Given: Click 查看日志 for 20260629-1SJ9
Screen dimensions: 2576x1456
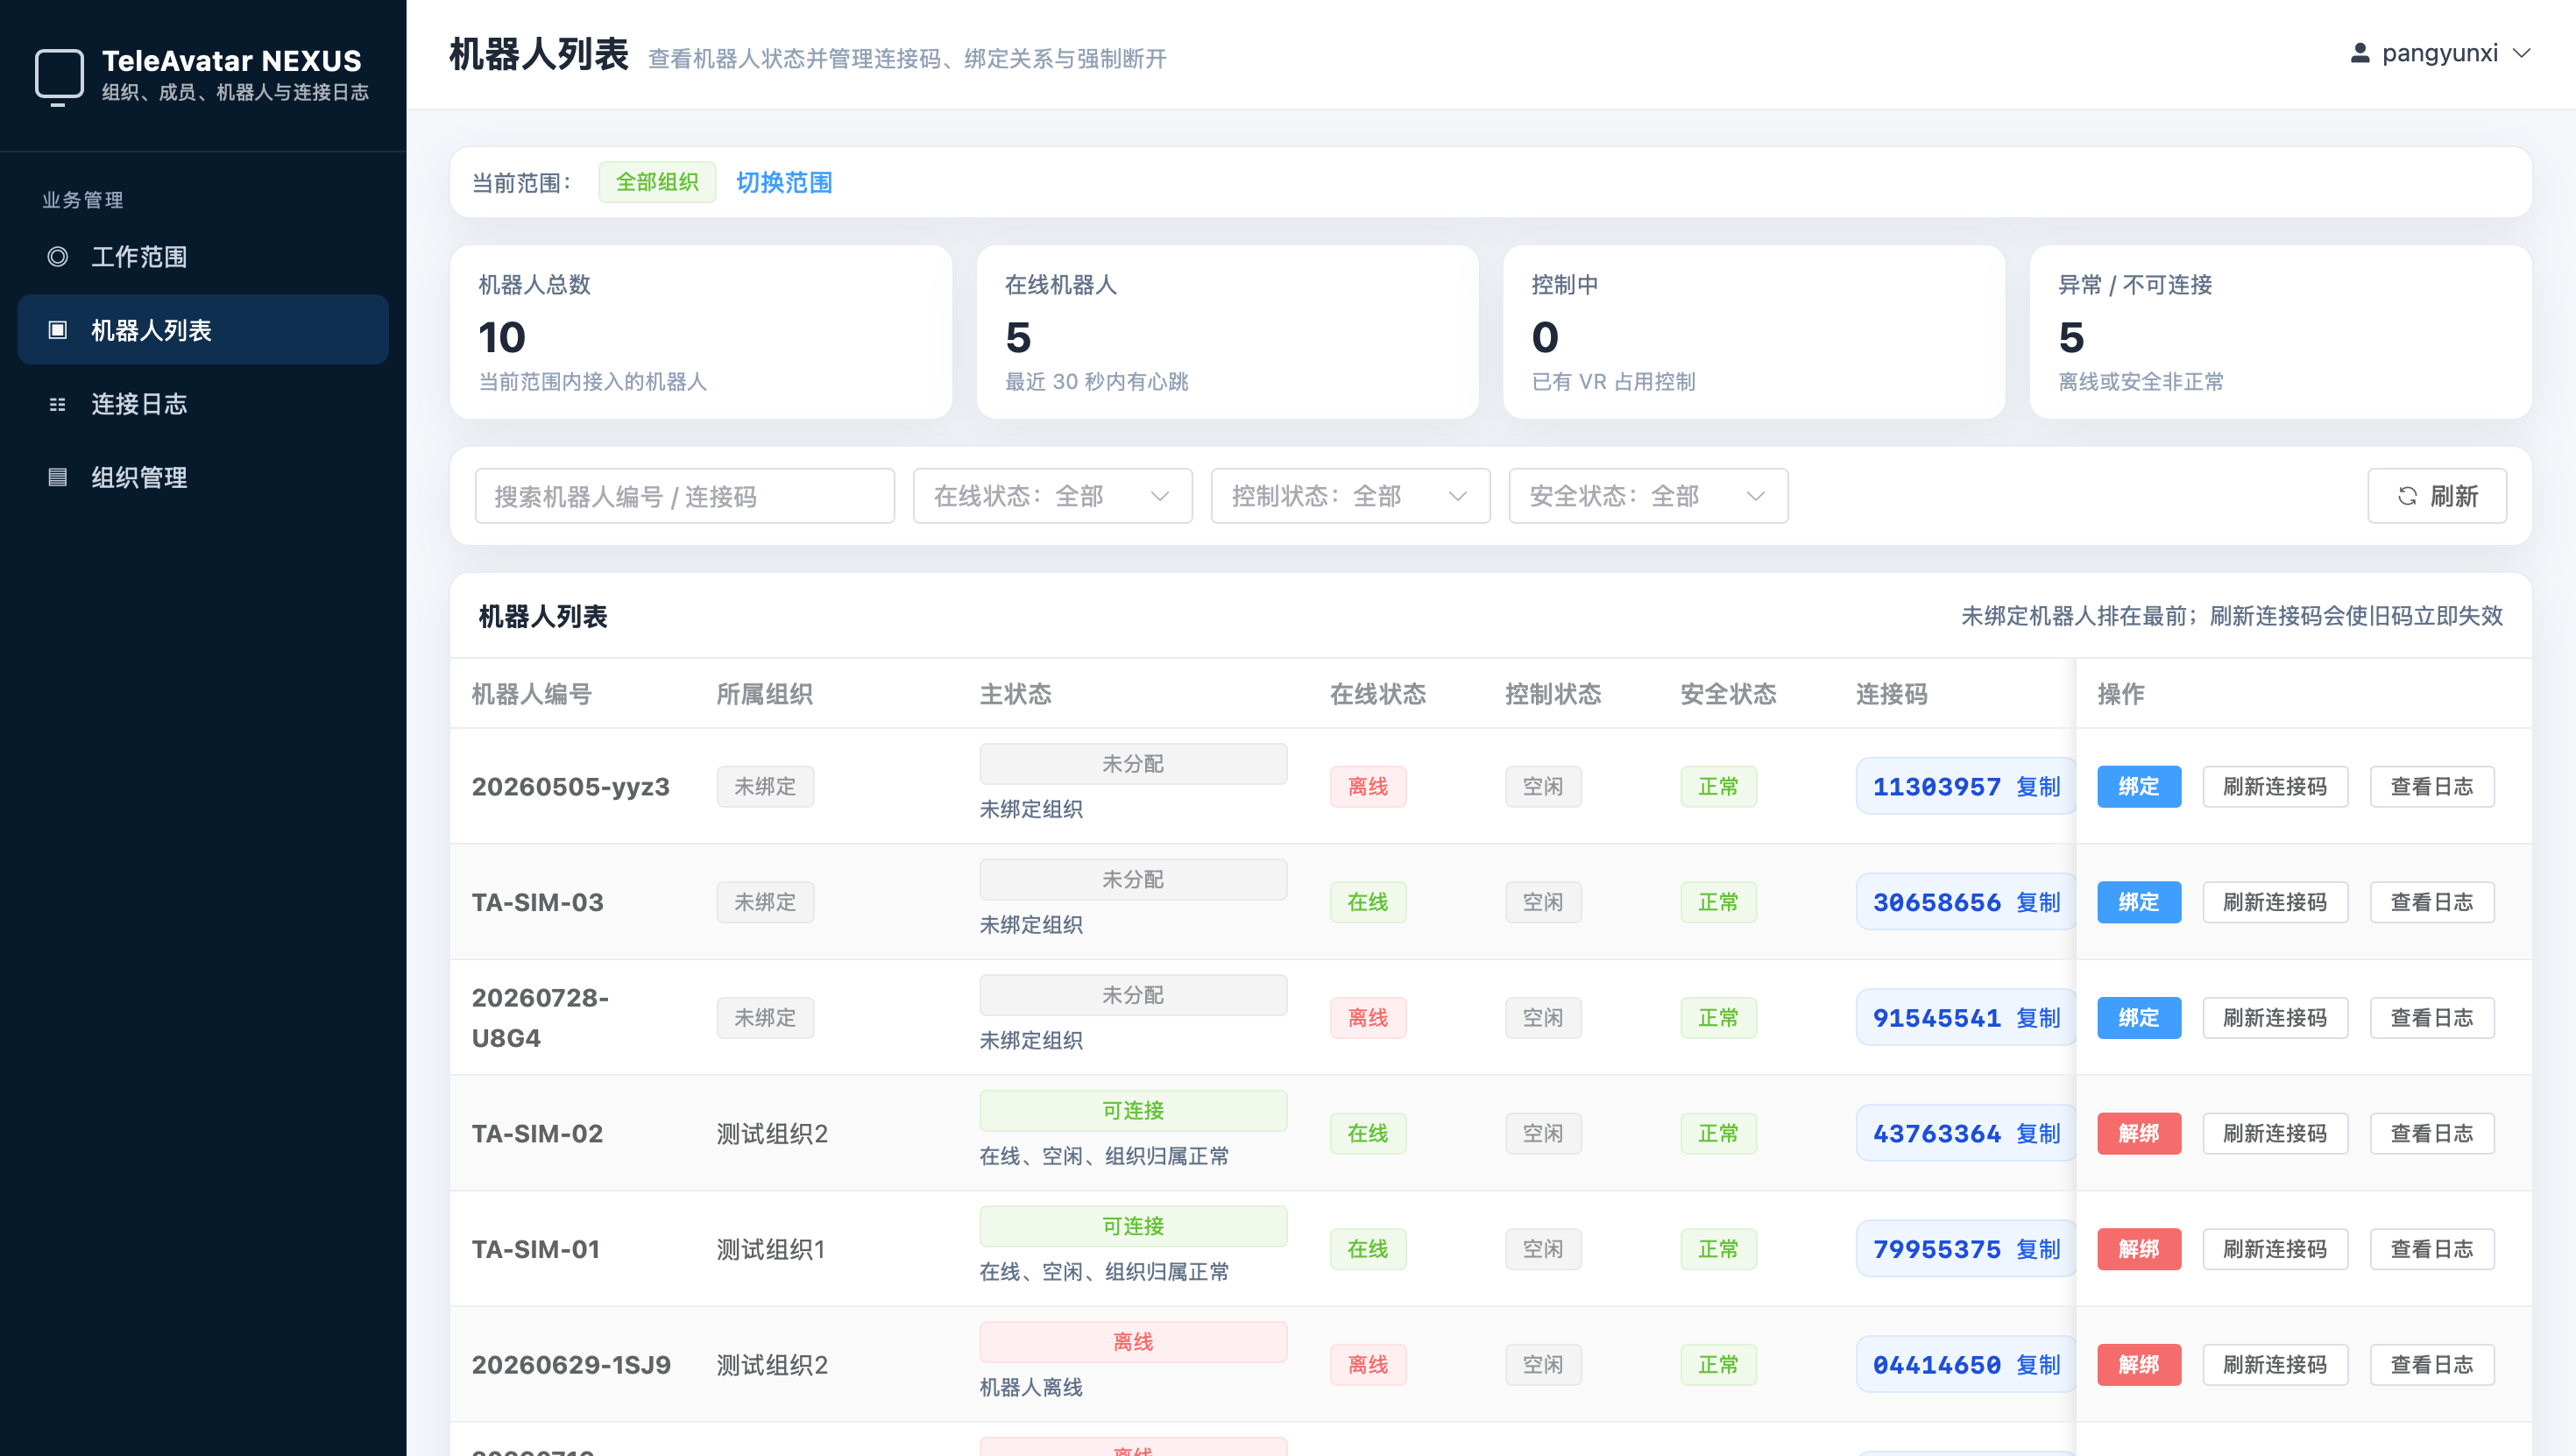Looking at the screenshot, I should click(2432, 1365).
